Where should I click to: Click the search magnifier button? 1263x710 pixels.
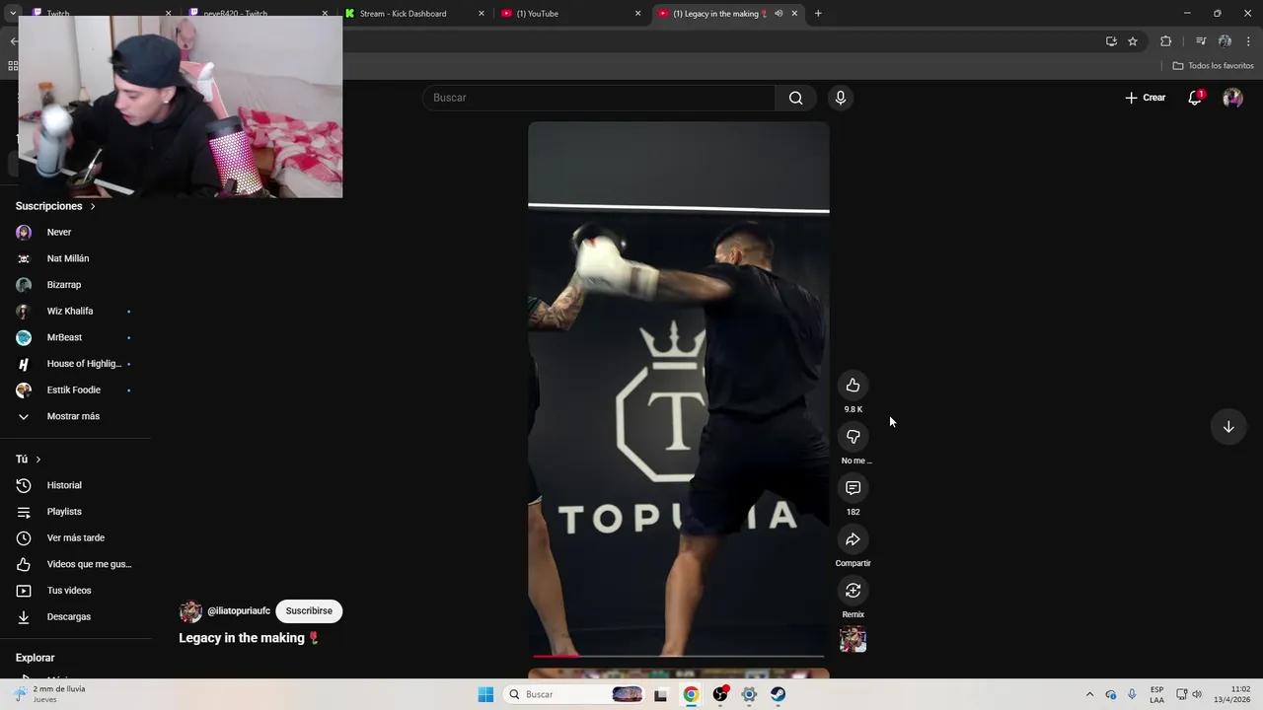(x=795, y=98)
